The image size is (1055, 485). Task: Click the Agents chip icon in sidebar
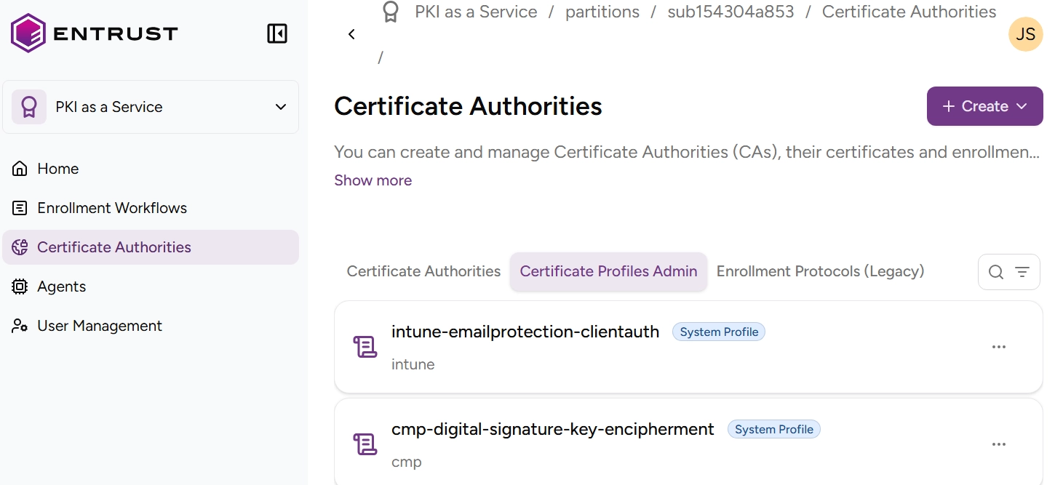(20, 286)
